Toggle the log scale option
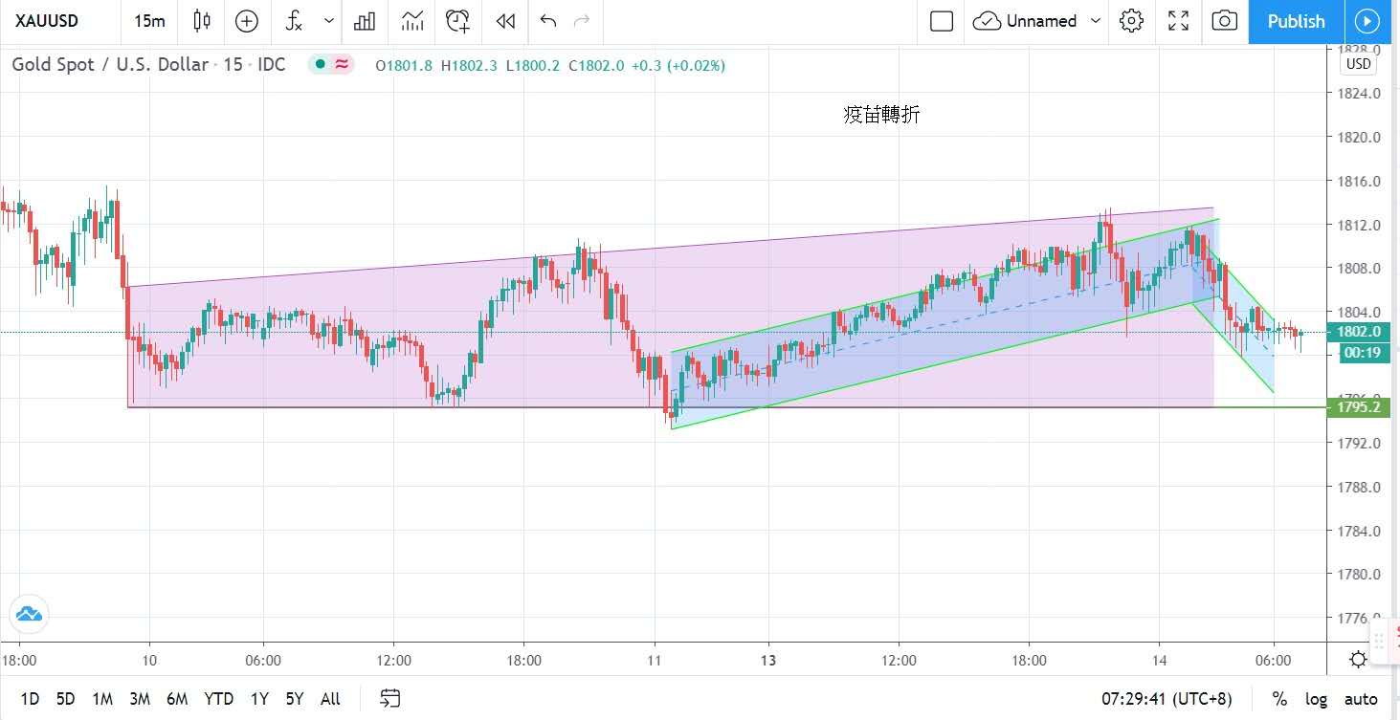The height and width of the screenshot is (720, 1400). pos(1317,699)
